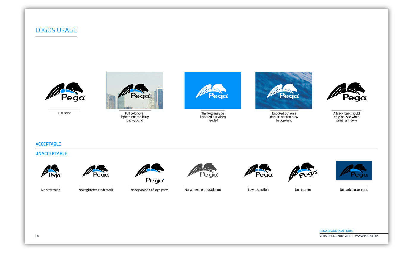This screenshot has height=254, width=413.
Task: Click page number 4 in the footer
Action: click(38, 236)
